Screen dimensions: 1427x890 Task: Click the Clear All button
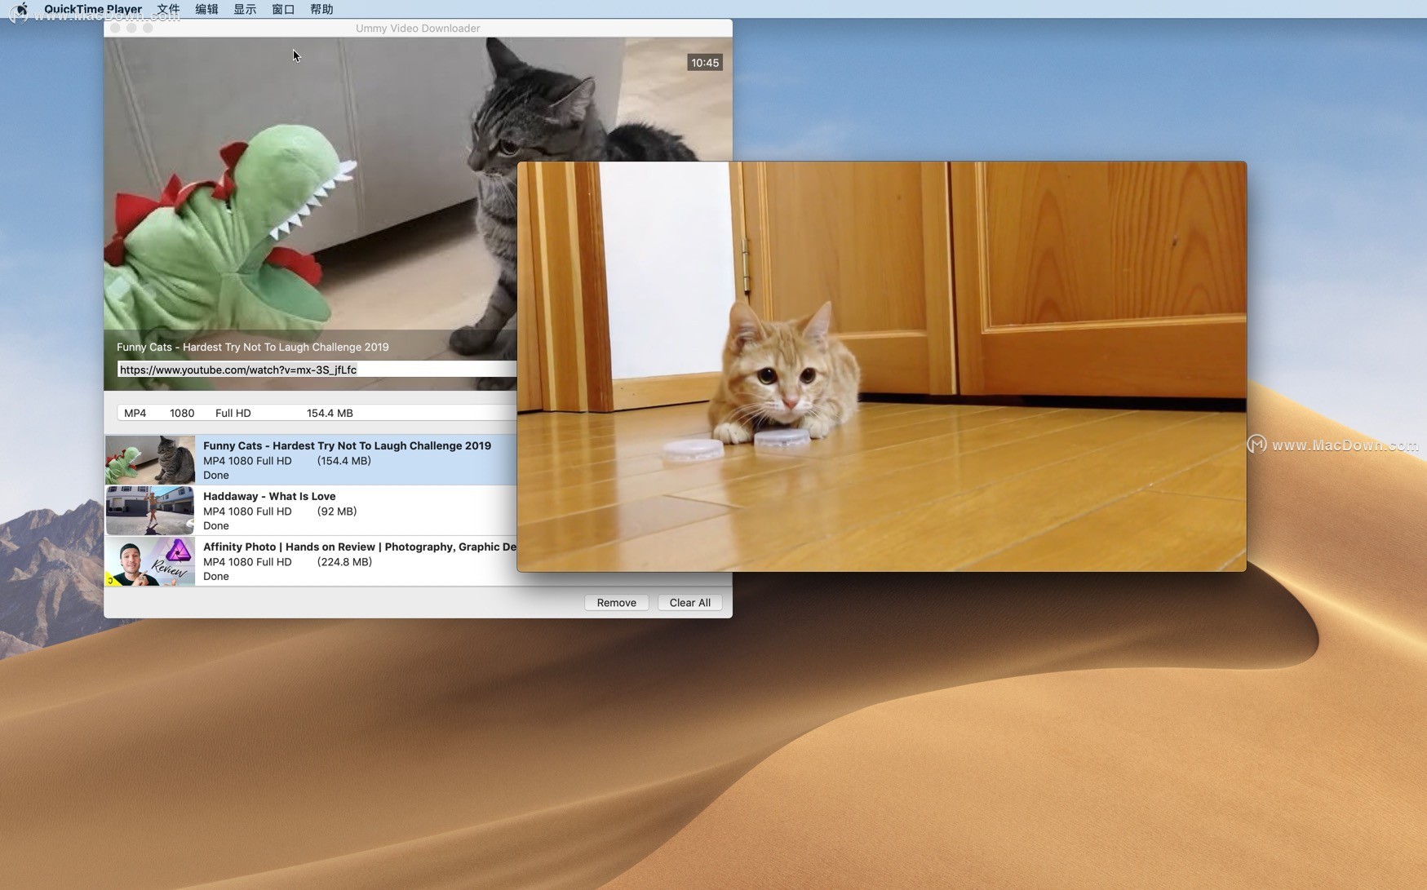point(689,603)
